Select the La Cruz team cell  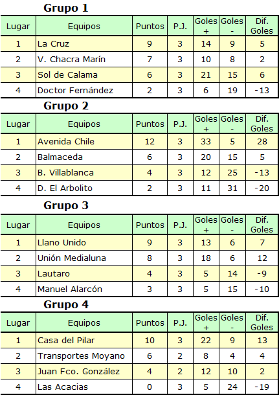pos(84,44)
